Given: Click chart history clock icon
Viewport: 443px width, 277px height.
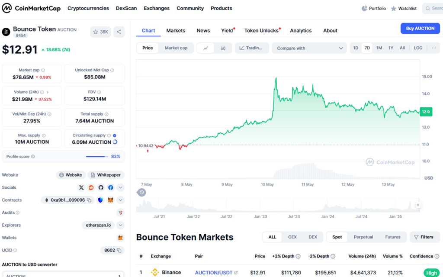Looking at the screenshot, I should coord(141,193).
